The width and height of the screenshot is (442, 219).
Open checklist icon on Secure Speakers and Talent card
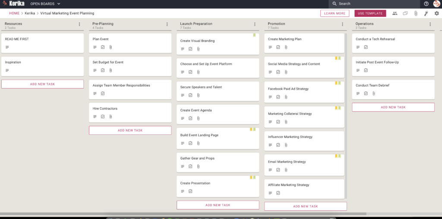click(x=190, y=95)
